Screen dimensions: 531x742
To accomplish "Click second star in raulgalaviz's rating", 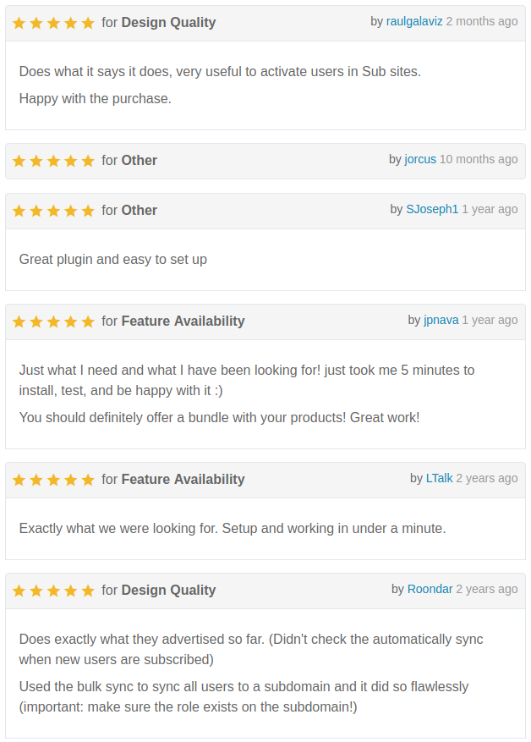I will click(36, 23).
